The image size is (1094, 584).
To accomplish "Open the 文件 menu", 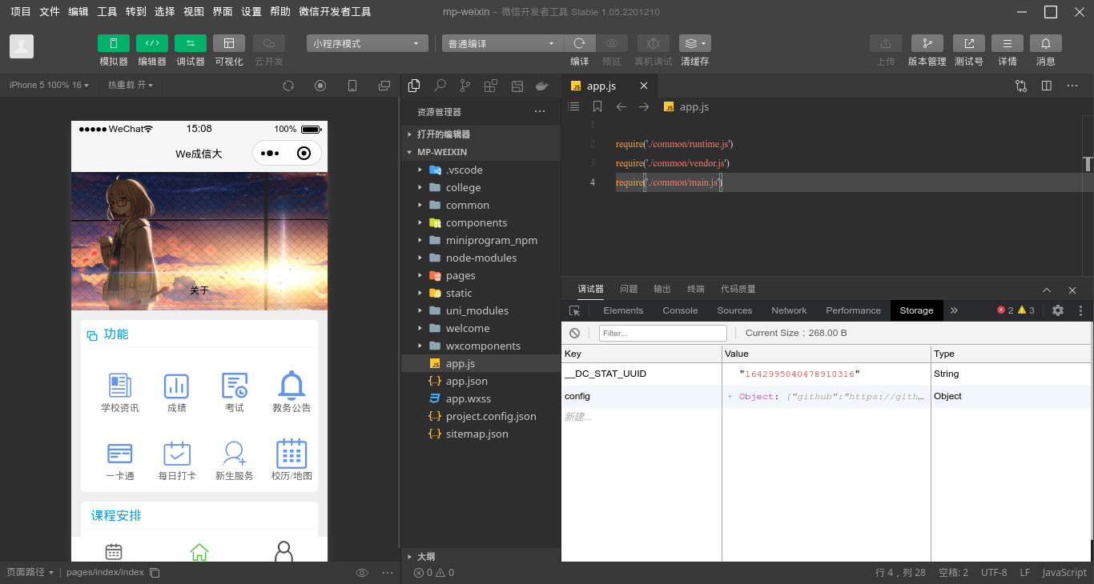I will [x=50, y=12].
